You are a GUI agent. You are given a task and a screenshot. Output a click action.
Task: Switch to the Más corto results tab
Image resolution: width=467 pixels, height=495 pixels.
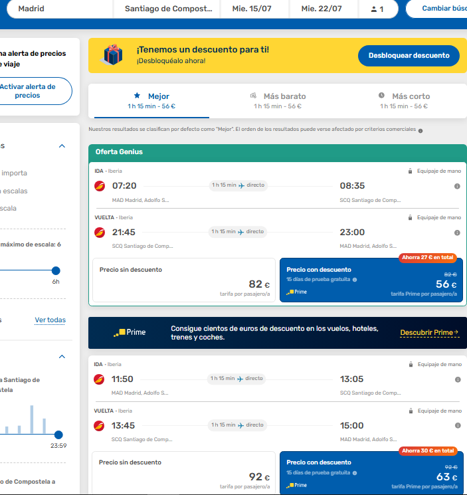[x=404, y=101]
